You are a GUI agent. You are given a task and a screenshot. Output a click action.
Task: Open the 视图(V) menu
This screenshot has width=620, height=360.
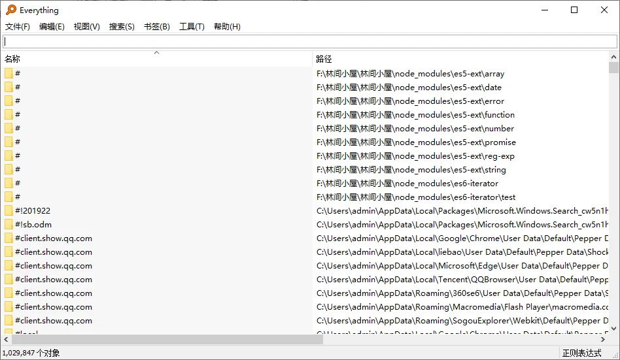click(x=86, y=27)
